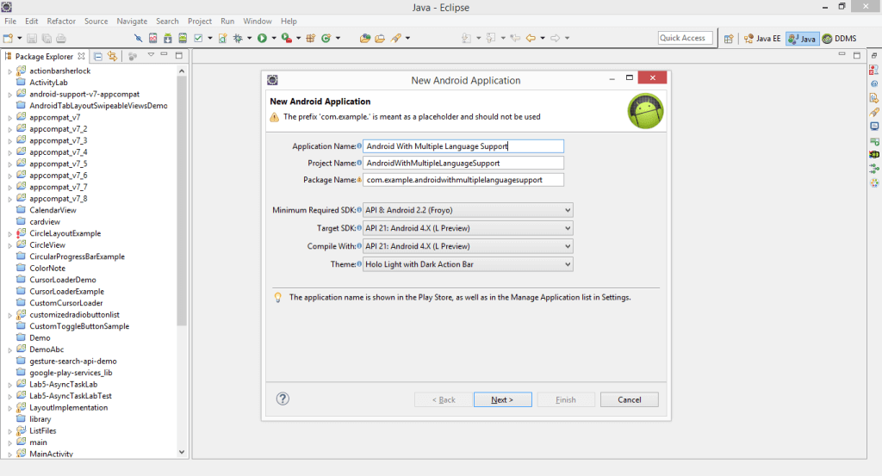This screenshot has width=882, height=476.
Task: Go to Last Edit Location icon
Action: pos(515,38)
